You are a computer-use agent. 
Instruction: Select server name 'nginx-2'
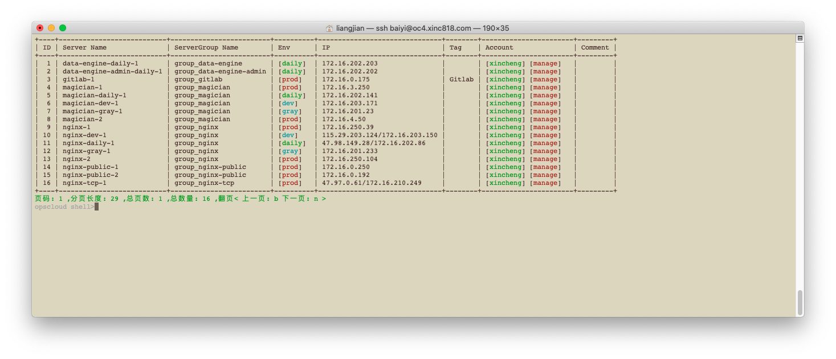click(x=76, y=159)
